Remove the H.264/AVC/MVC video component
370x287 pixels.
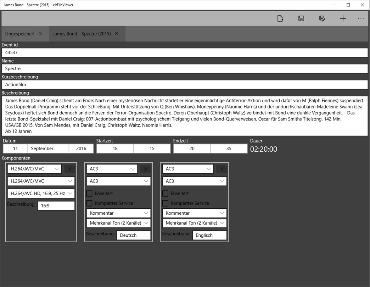click(69, 169)
